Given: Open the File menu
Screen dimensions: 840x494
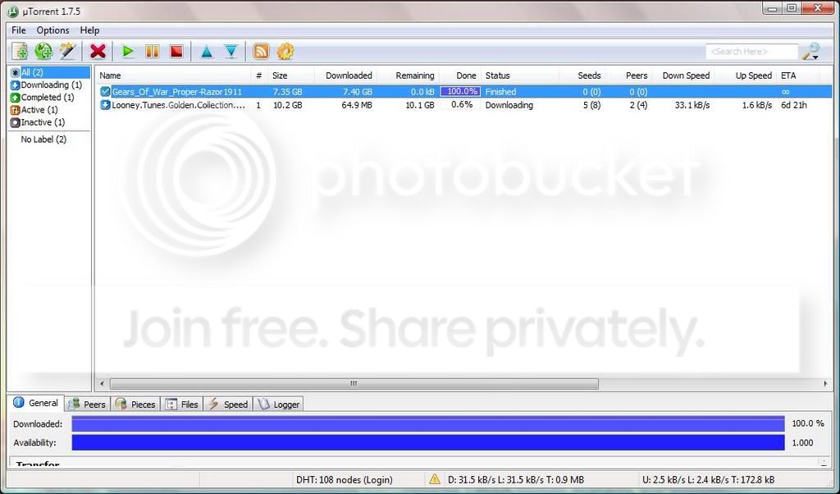Looking at the screenshot, I should point(19,30).
